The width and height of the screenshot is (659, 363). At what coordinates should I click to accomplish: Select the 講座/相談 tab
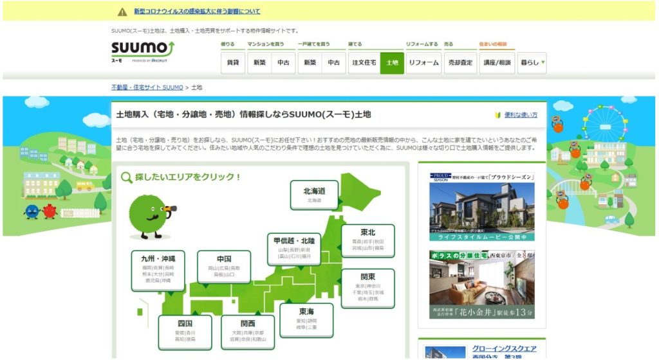tap(497, 62)
